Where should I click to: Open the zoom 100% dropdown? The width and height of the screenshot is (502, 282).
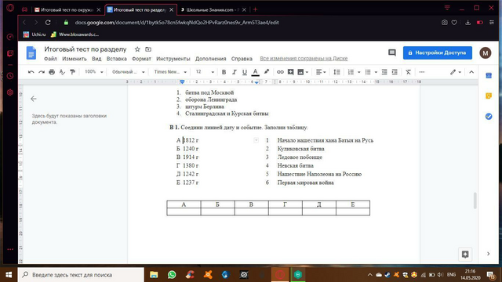94,72
